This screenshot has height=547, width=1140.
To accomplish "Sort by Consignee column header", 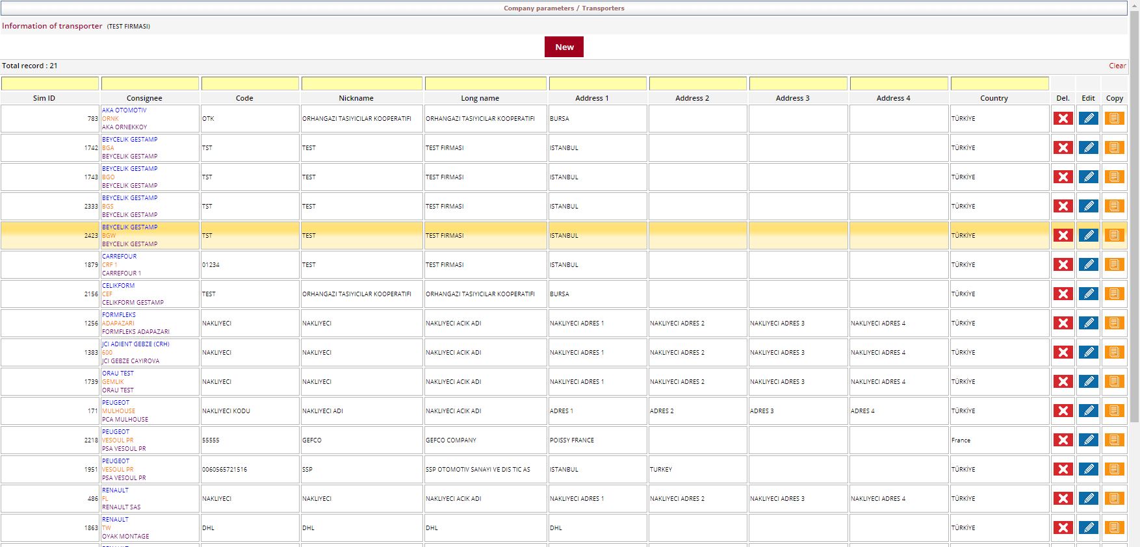I will 144,98.
